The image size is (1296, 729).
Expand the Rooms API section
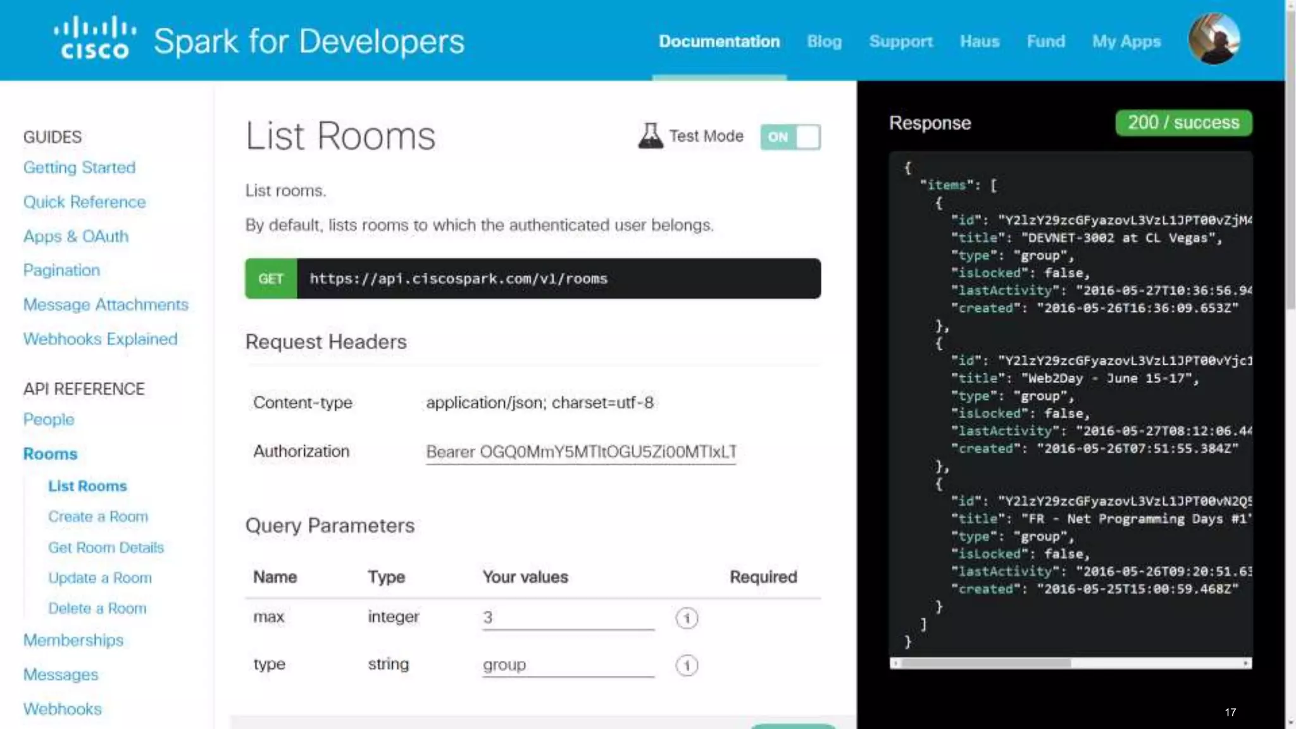point(50,454)
